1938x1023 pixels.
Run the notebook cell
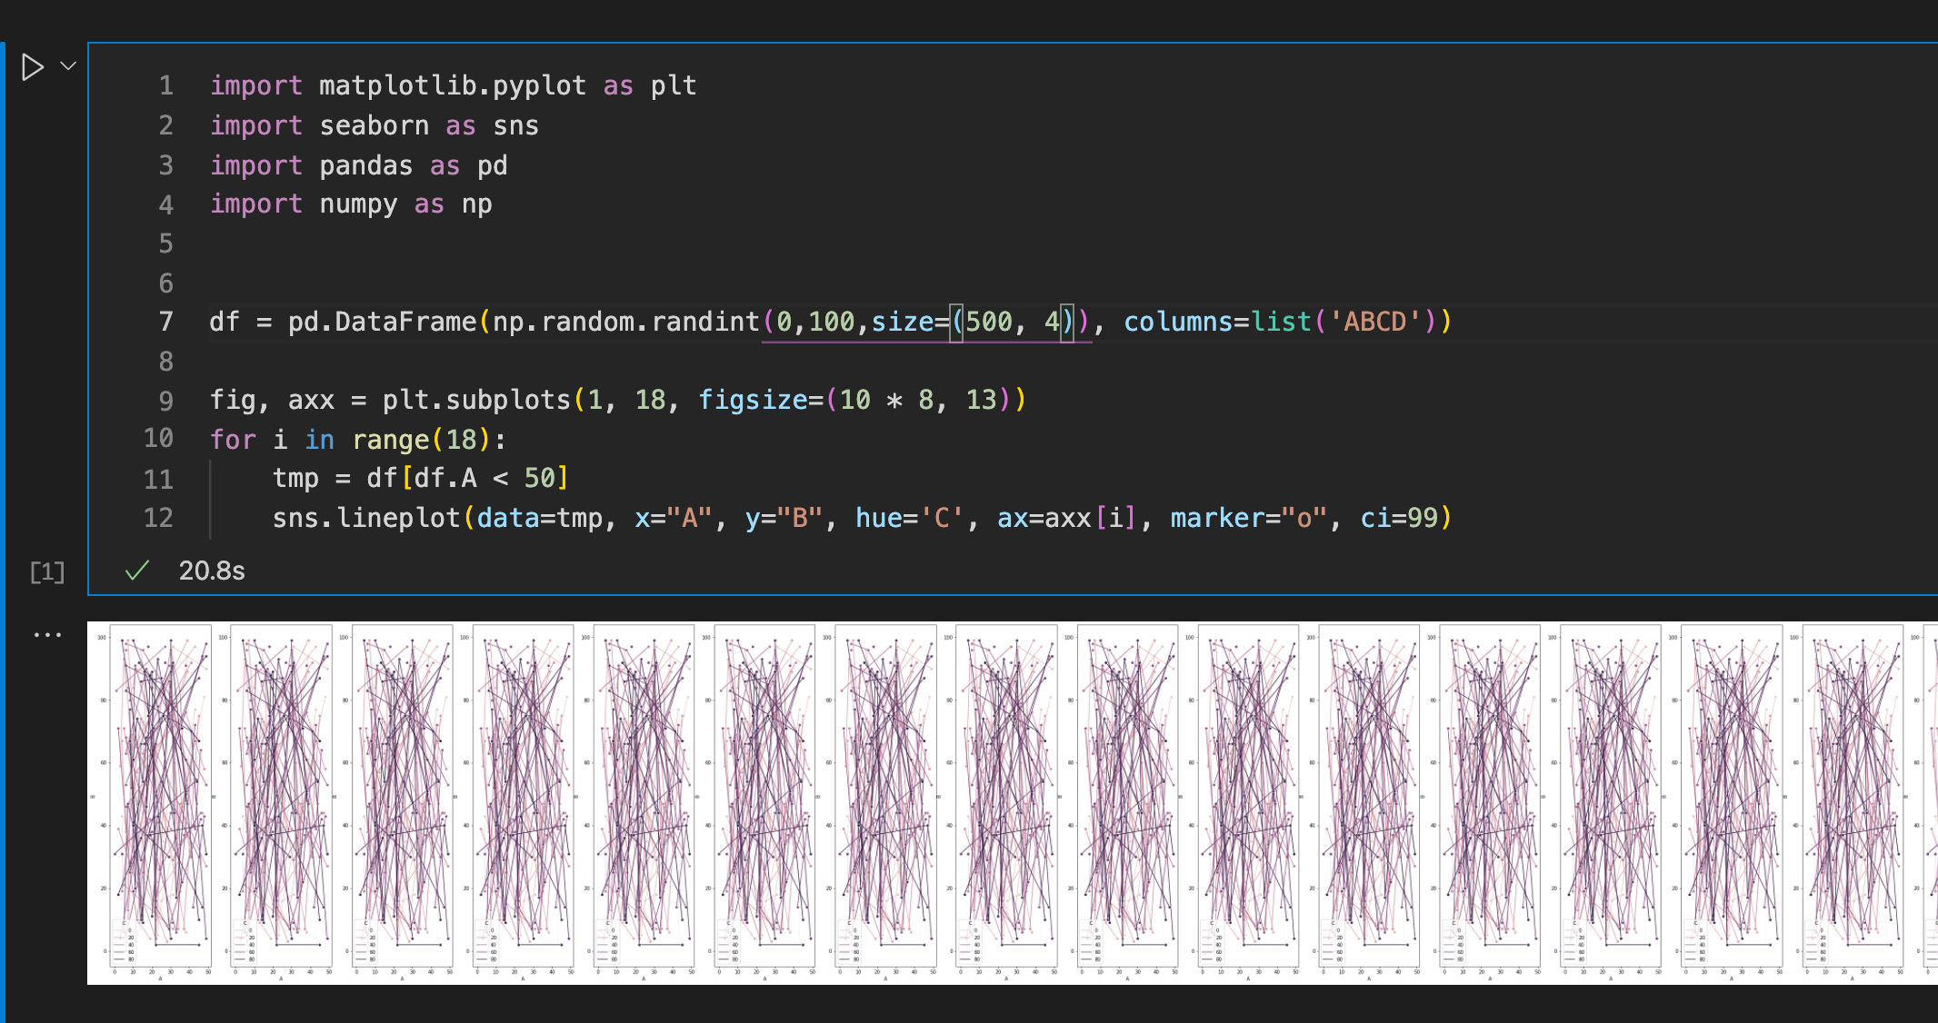34,66
